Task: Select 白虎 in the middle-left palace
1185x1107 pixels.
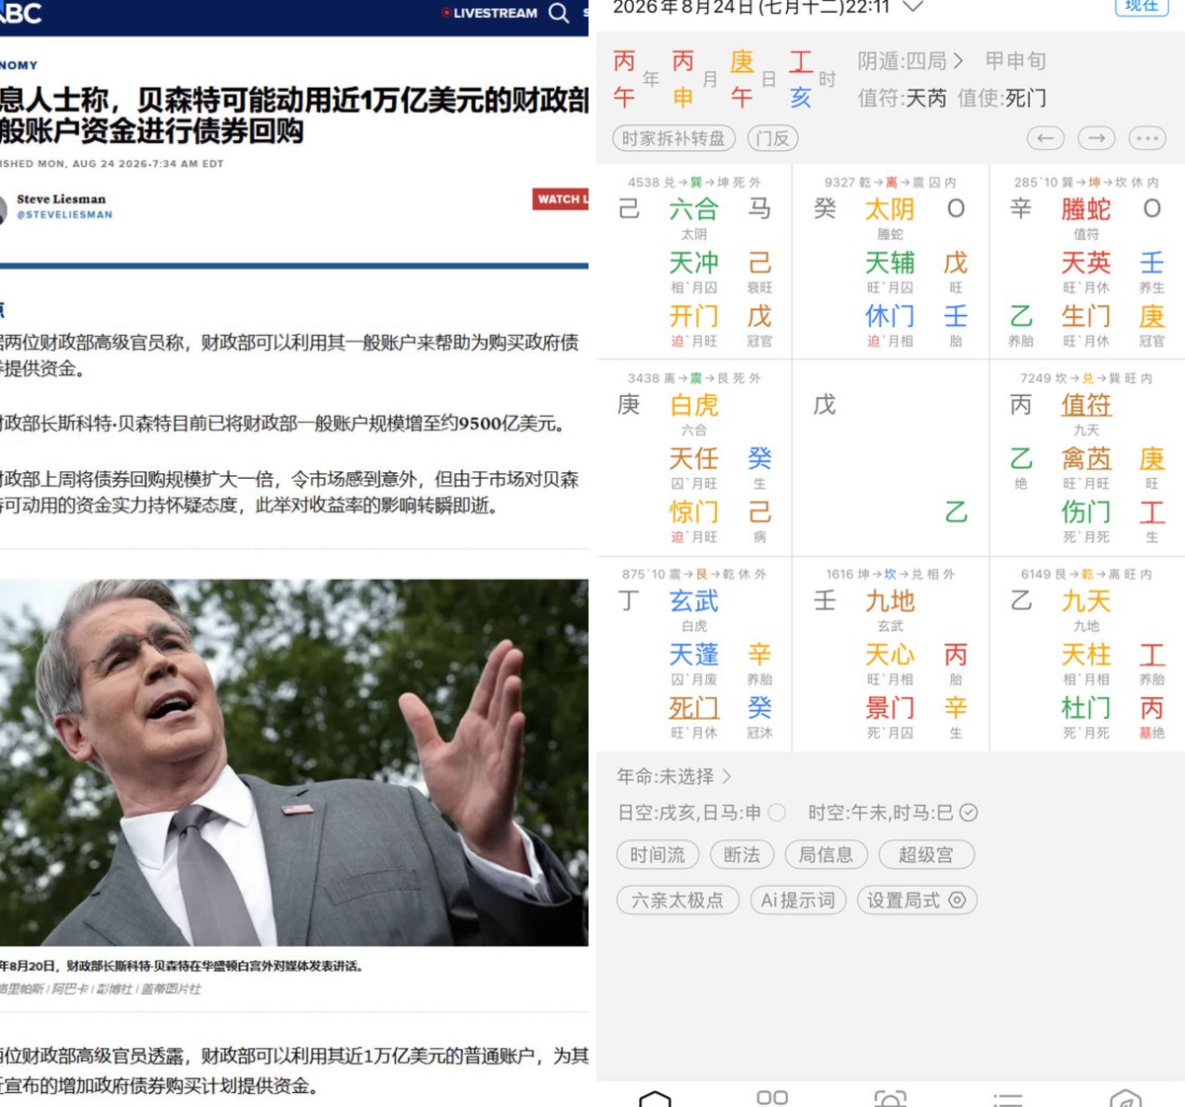Action: [694, 405]
